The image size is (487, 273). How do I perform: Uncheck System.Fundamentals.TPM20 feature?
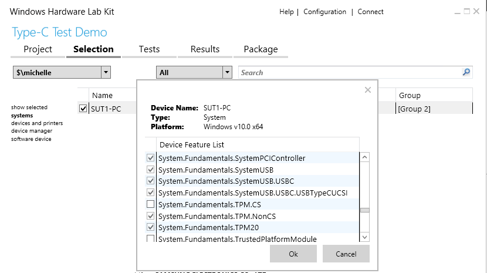click(x=150, y=227)
